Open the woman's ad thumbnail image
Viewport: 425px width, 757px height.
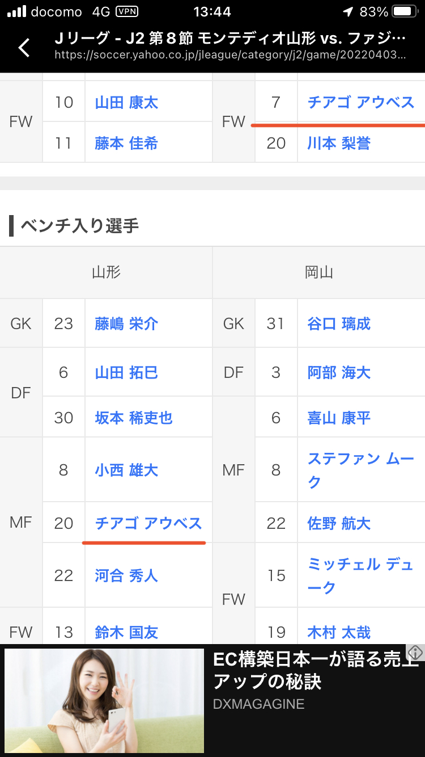pos(104,700)
